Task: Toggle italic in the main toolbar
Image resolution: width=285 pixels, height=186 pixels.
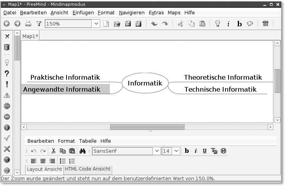Action: point(228,24)
